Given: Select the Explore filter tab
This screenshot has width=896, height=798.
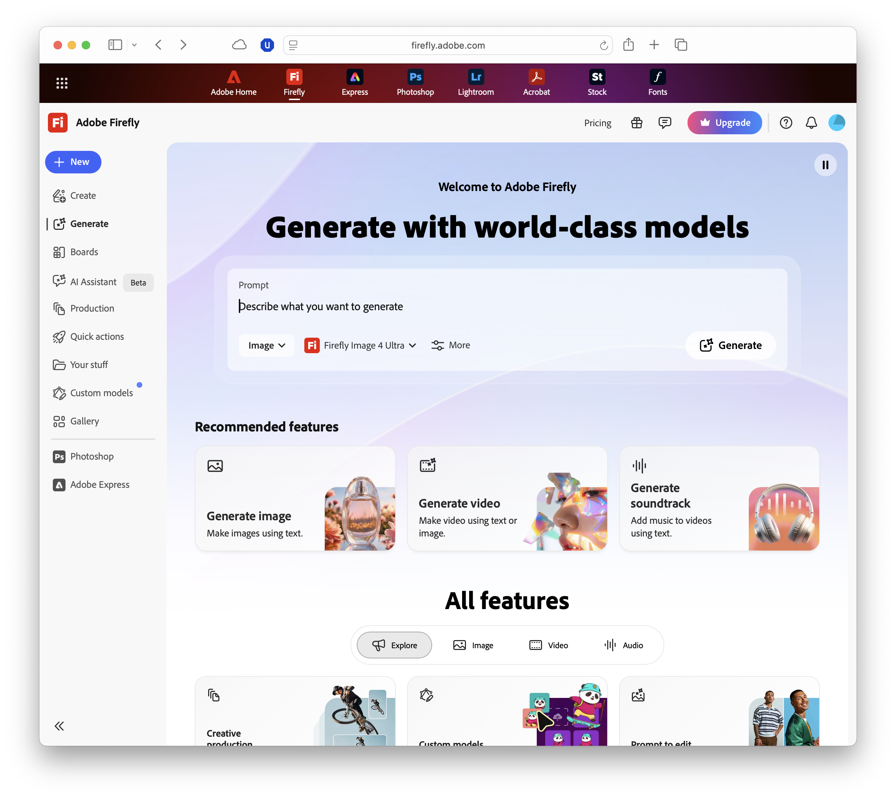Looking at the screenshot, I should coord(394,645).
